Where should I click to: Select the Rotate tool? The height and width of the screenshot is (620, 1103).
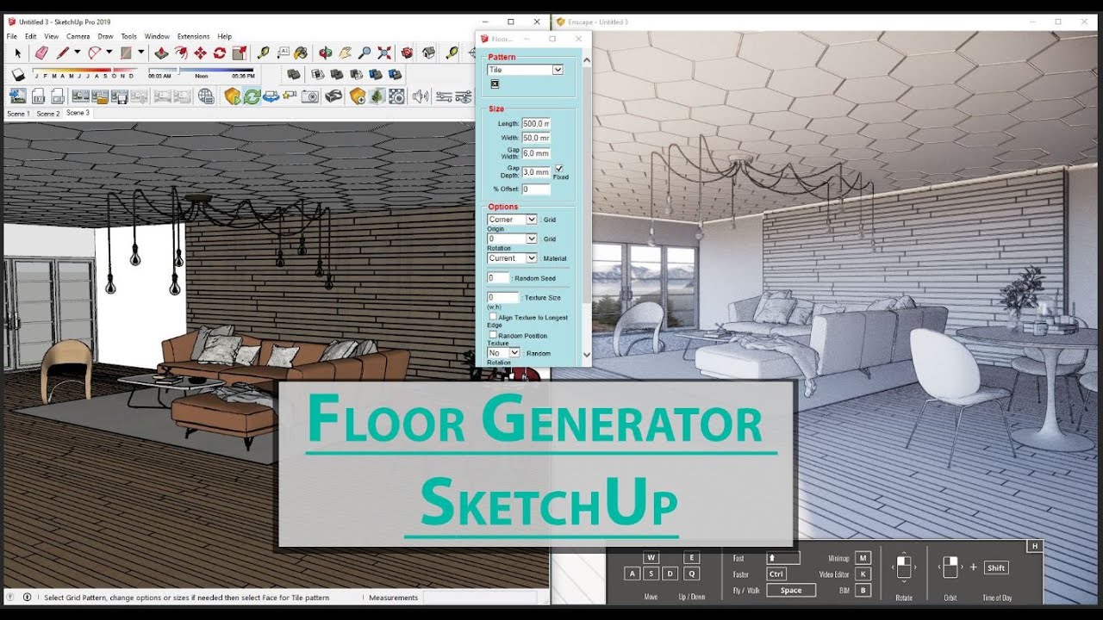pyautogui.click(x=220, y=53)
